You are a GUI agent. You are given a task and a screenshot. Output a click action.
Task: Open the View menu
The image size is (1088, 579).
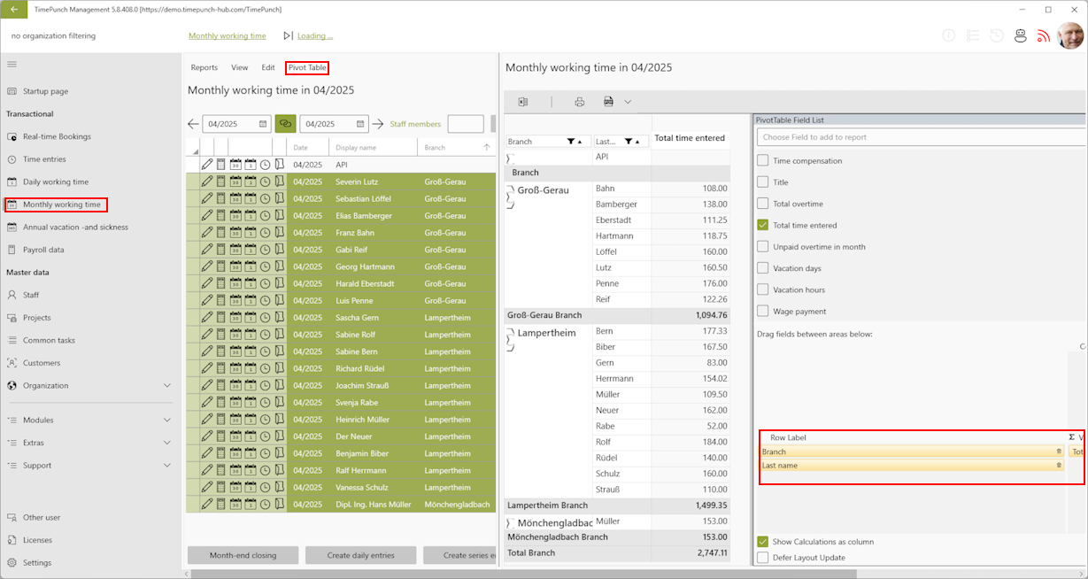tap(240, 67)
